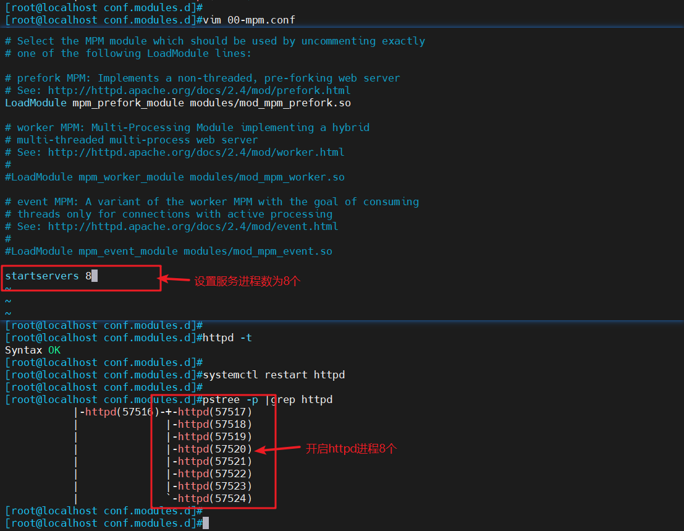Image resolution: width=684 pixels, height=531 pixels.
Task: Click the final shell prompt cursor block
Action: click(x=206, y=523)
